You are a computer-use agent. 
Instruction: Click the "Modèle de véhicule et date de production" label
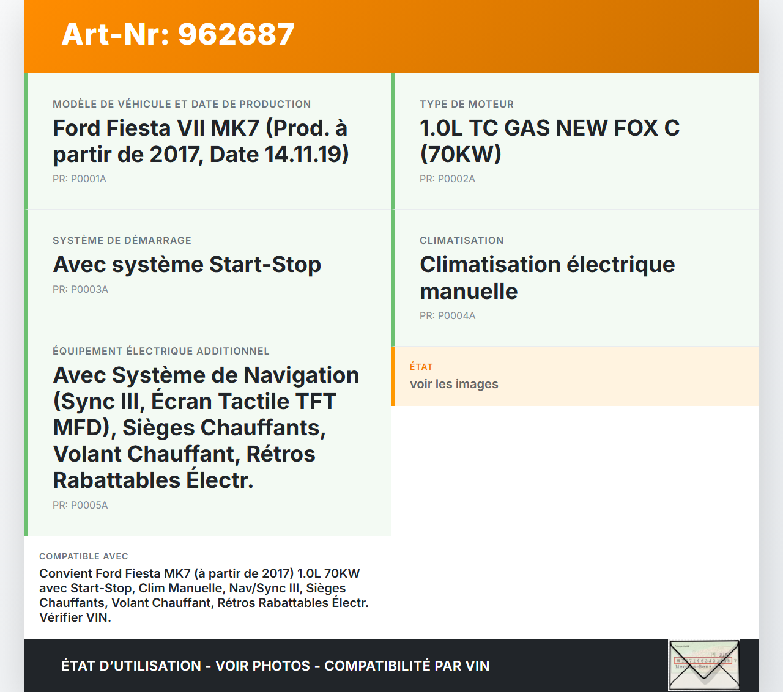pos(182,104)
